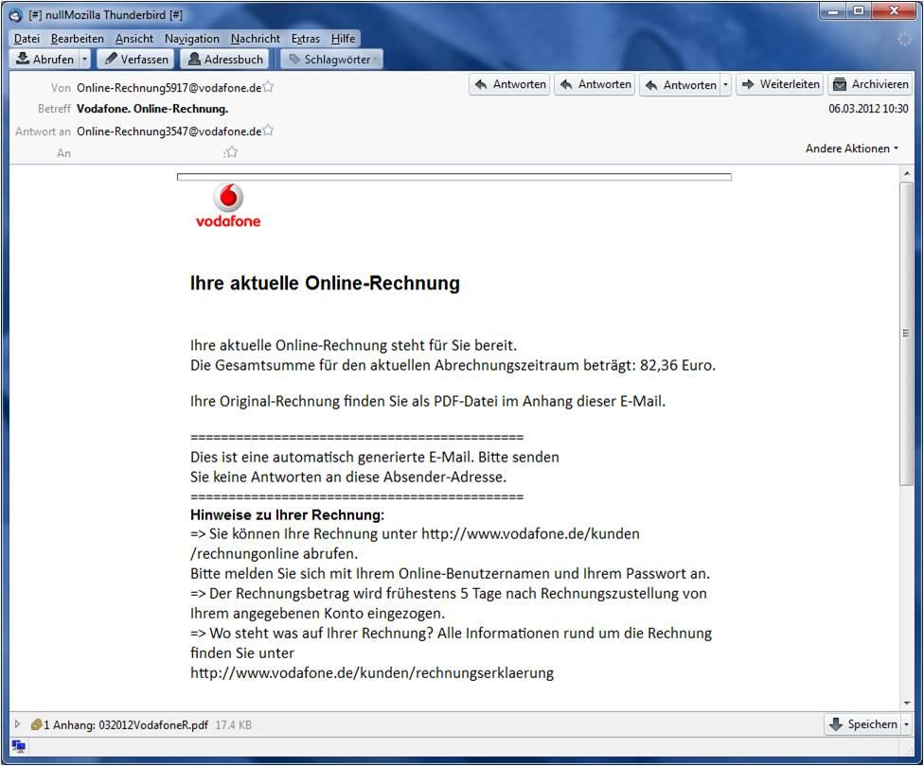Expand the Andere Aktionen dropdown
The width and height of the screenshot is (924, 766).
[x=852, y=148]
